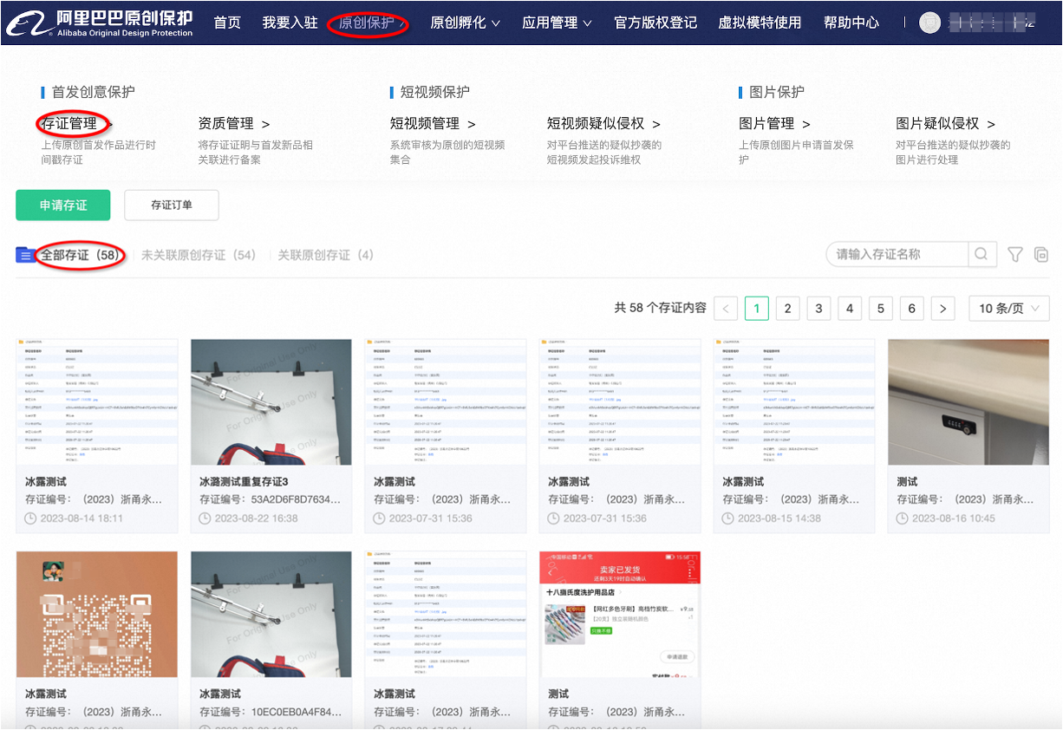Open 图片疑似侵权 section

(945, 124)
